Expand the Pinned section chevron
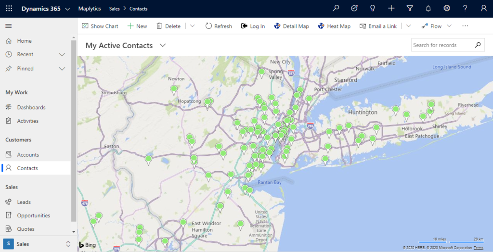 (62, 69)
